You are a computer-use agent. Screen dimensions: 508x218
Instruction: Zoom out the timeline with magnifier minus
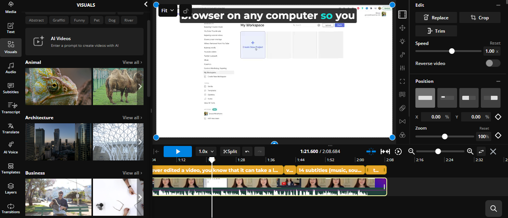coord(411,152)
